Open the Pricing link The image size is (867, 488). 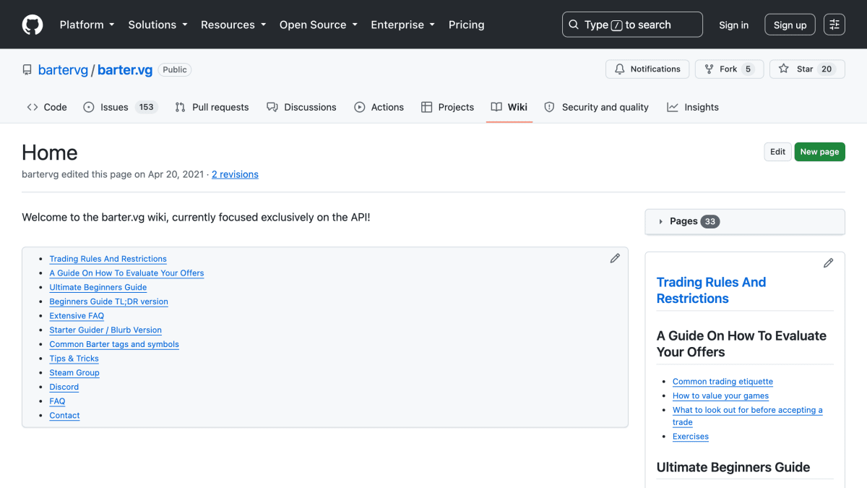click(x=466, y=25)
